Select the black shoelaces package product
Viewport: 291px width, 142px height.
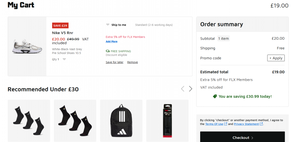pos(168,121)
